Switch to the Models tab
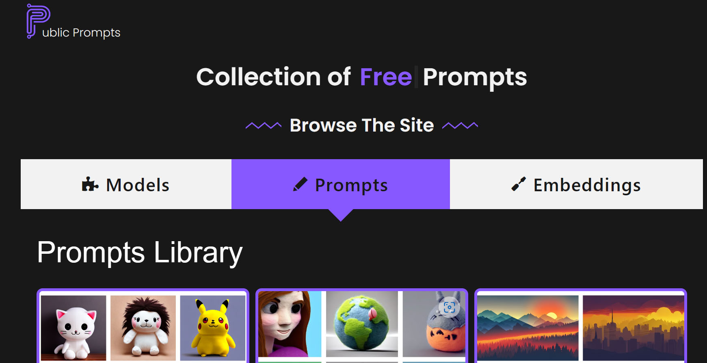This screenshot has height=363, width=707. [126, 184]
